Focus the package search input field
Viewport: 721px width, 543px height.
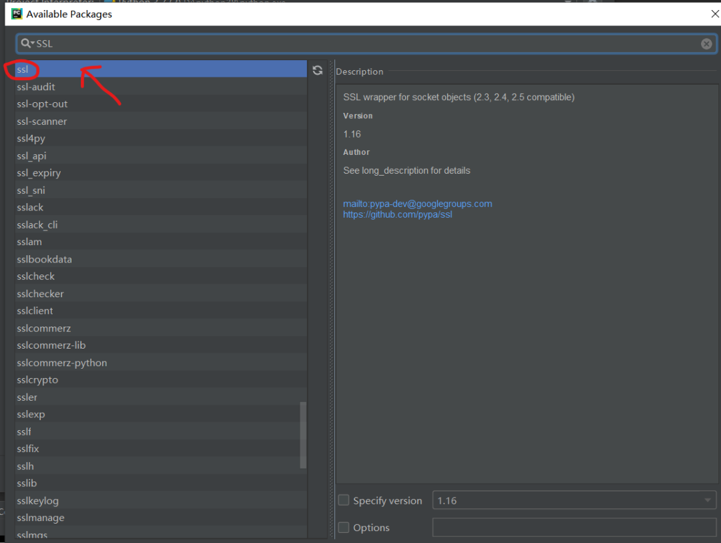tap(367, 43)
